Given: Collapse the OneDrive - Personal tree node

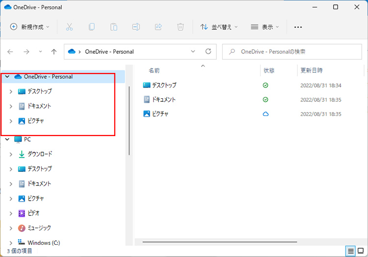Looking at the screenshot, I should tap(7, 77).
